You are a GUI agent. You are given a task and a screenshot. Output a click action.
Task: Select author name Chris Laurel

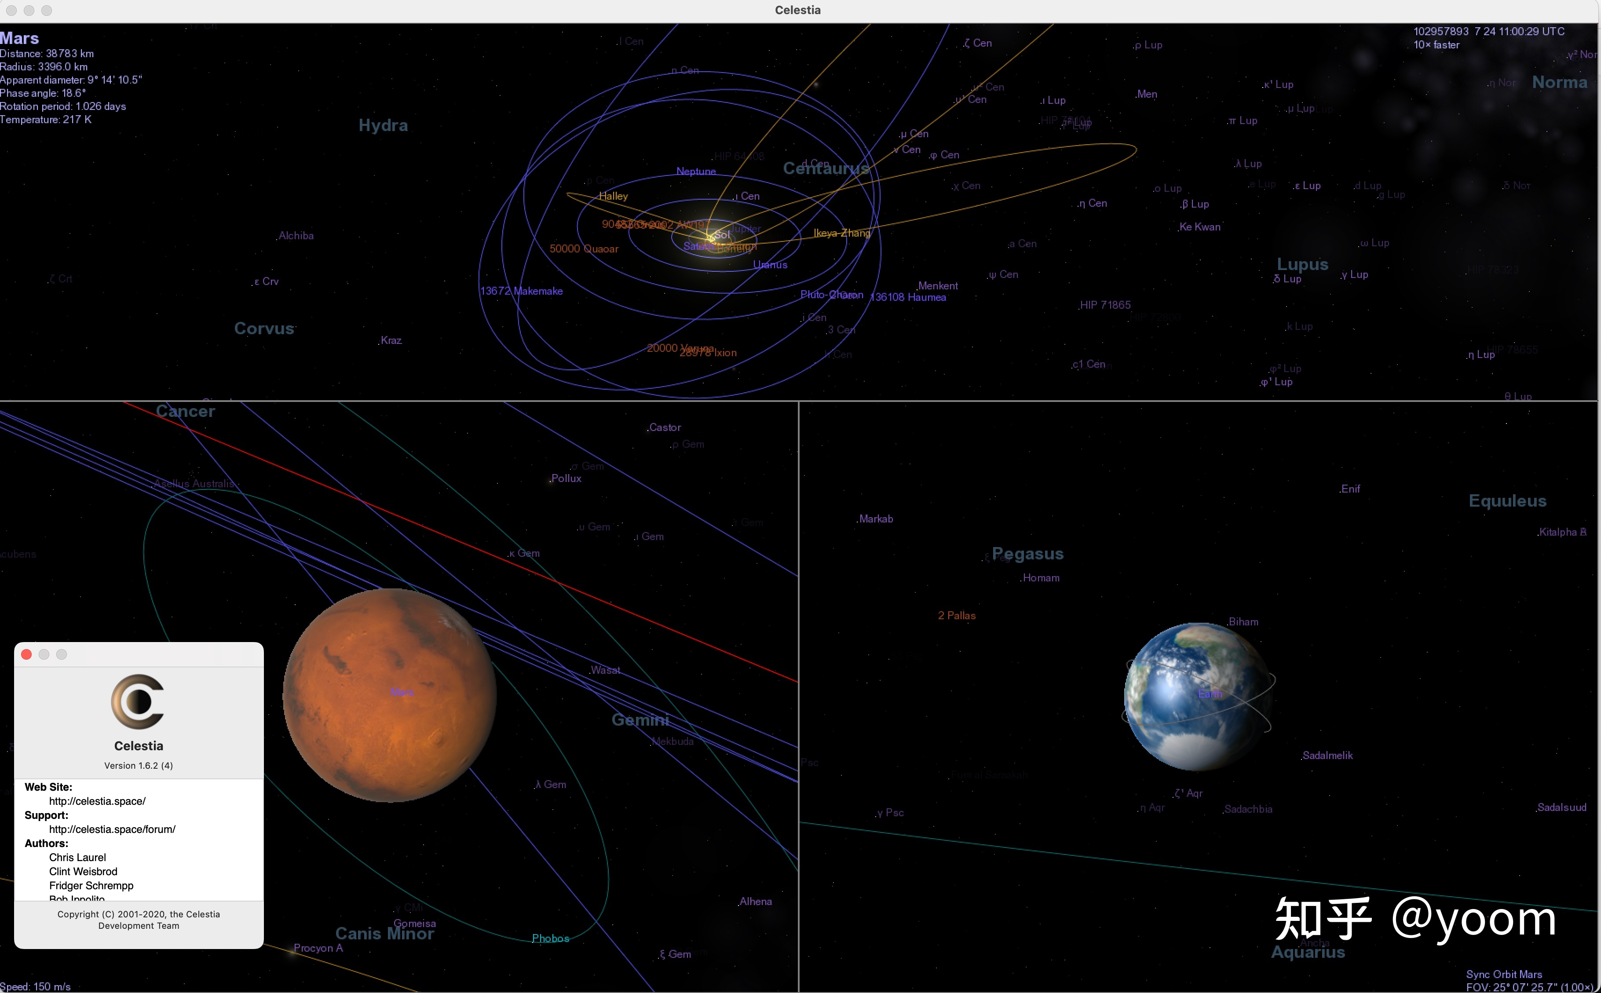(77, 858)
